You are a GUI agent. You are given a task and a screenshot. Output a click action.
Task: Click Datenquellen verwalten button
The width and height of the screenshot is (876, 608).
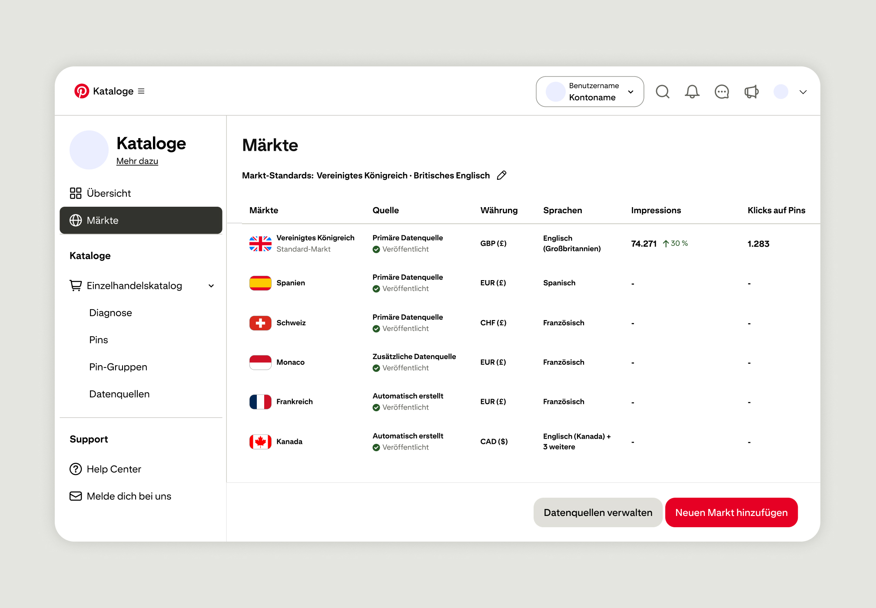click(x=598, y=512)
